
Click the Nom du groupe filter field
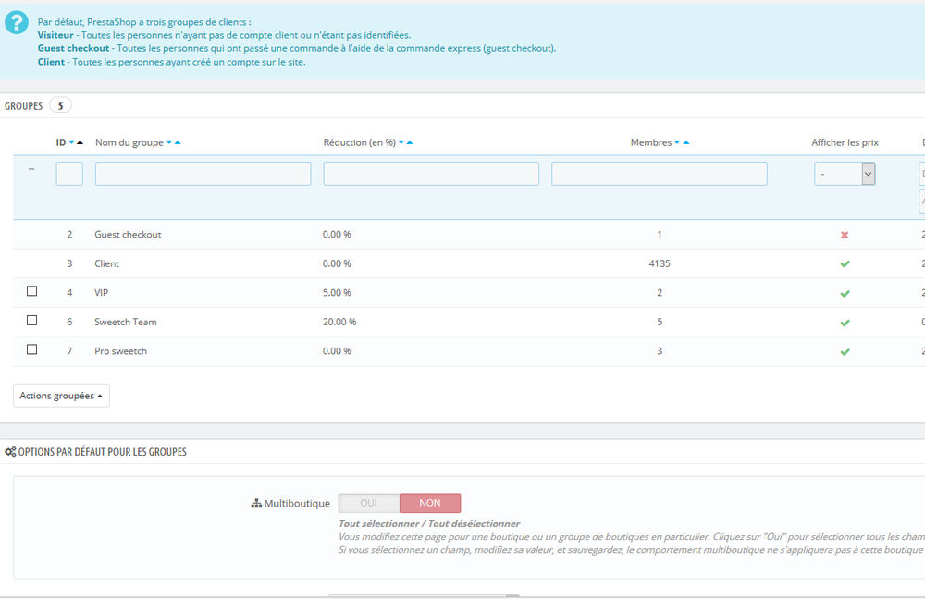pos(203,174)
